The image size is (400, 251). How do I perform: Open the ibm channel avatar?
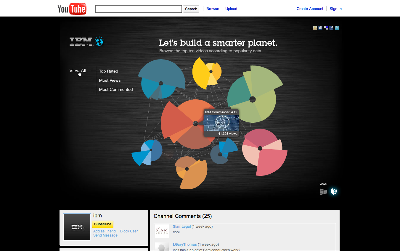click(x=77, y=227)
